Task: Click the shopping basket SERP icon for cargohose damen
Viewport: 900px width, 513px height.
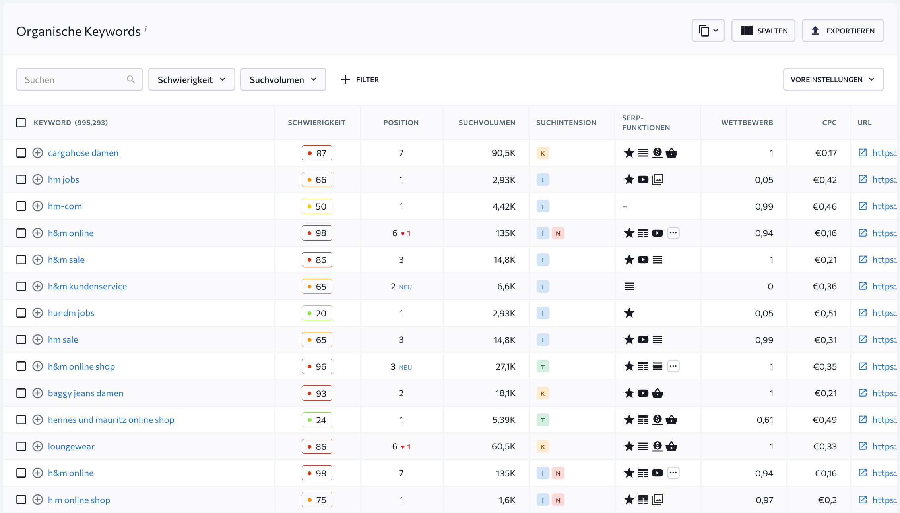Action: pos(671,153)
